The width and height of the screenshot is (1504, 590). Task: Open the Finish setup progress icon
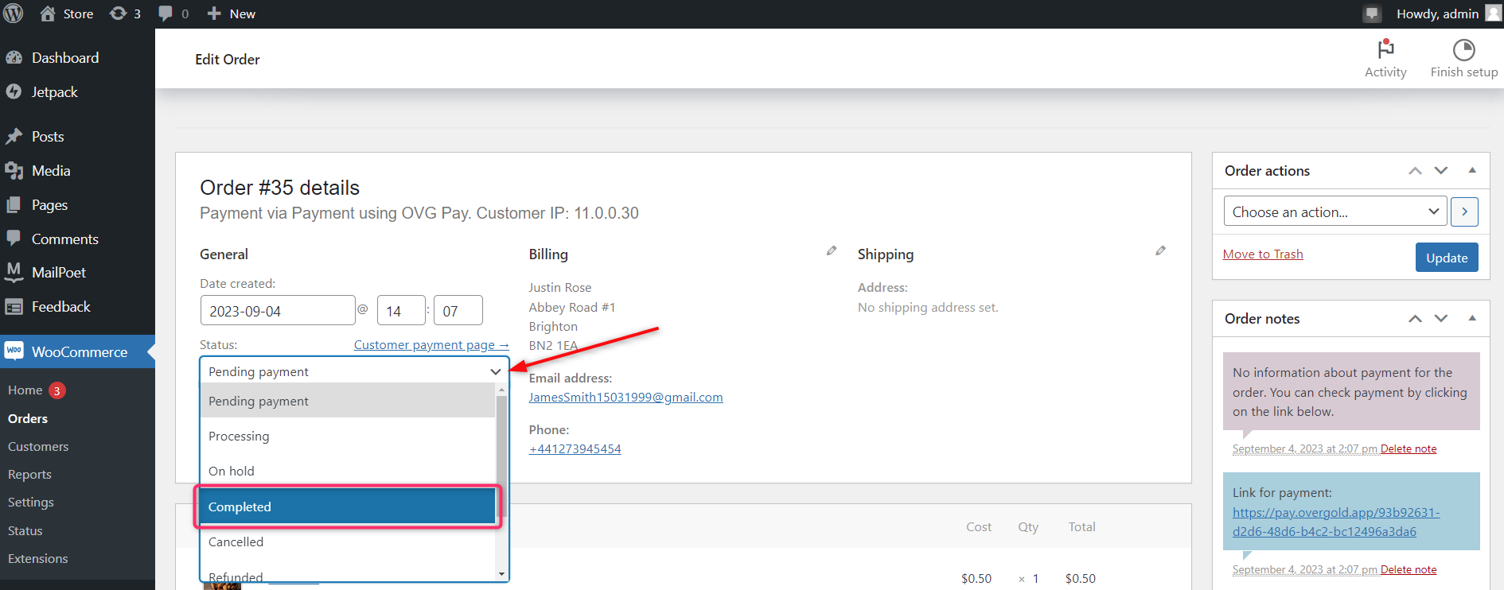click(1463, 50)
